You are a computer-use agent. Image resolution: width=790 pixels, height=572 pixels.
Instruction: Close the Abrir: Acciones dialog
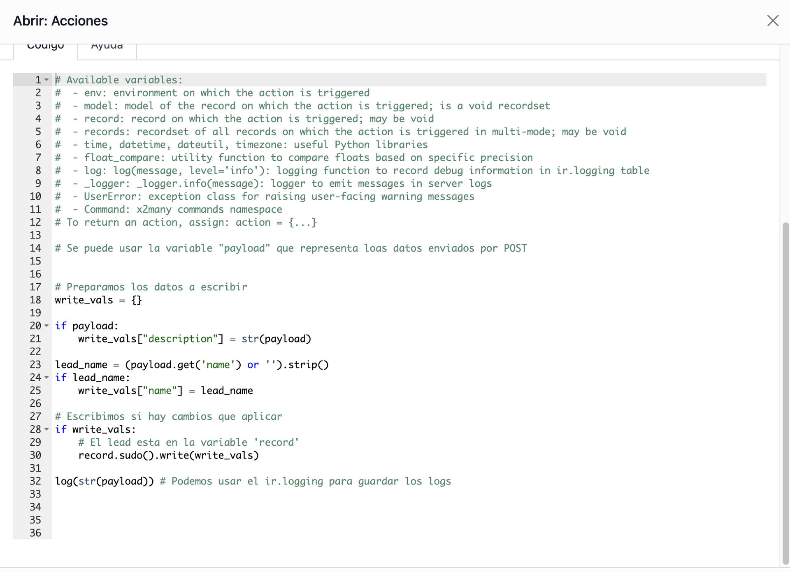(x=772, y=21)
